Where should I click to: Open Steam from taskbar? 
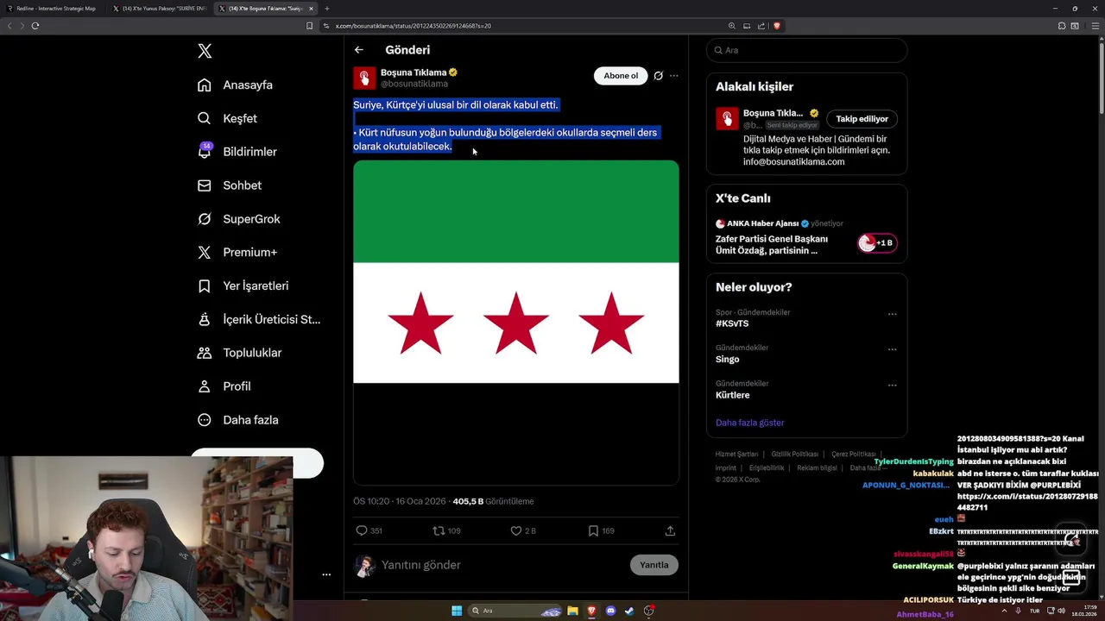(x=629, y=611)
